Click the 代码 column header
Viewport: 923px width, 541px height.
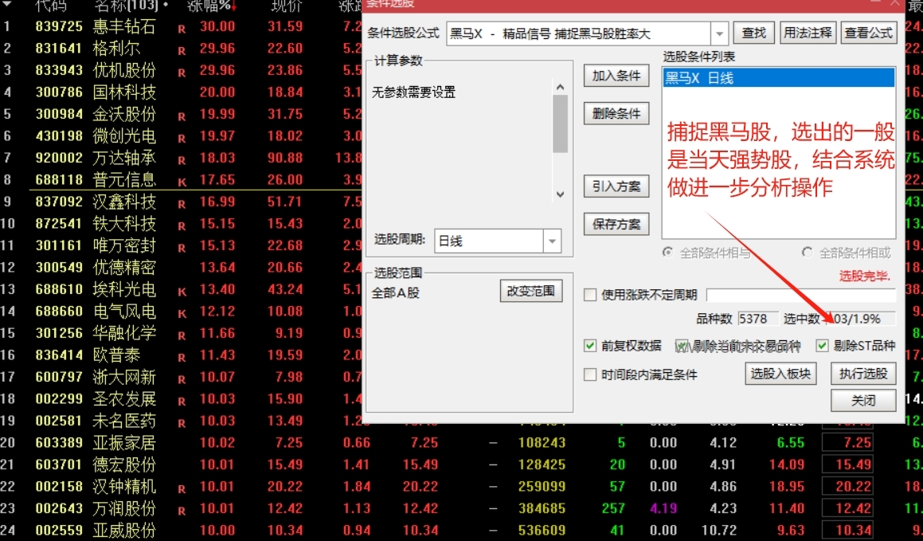click(x=51, y=6)
